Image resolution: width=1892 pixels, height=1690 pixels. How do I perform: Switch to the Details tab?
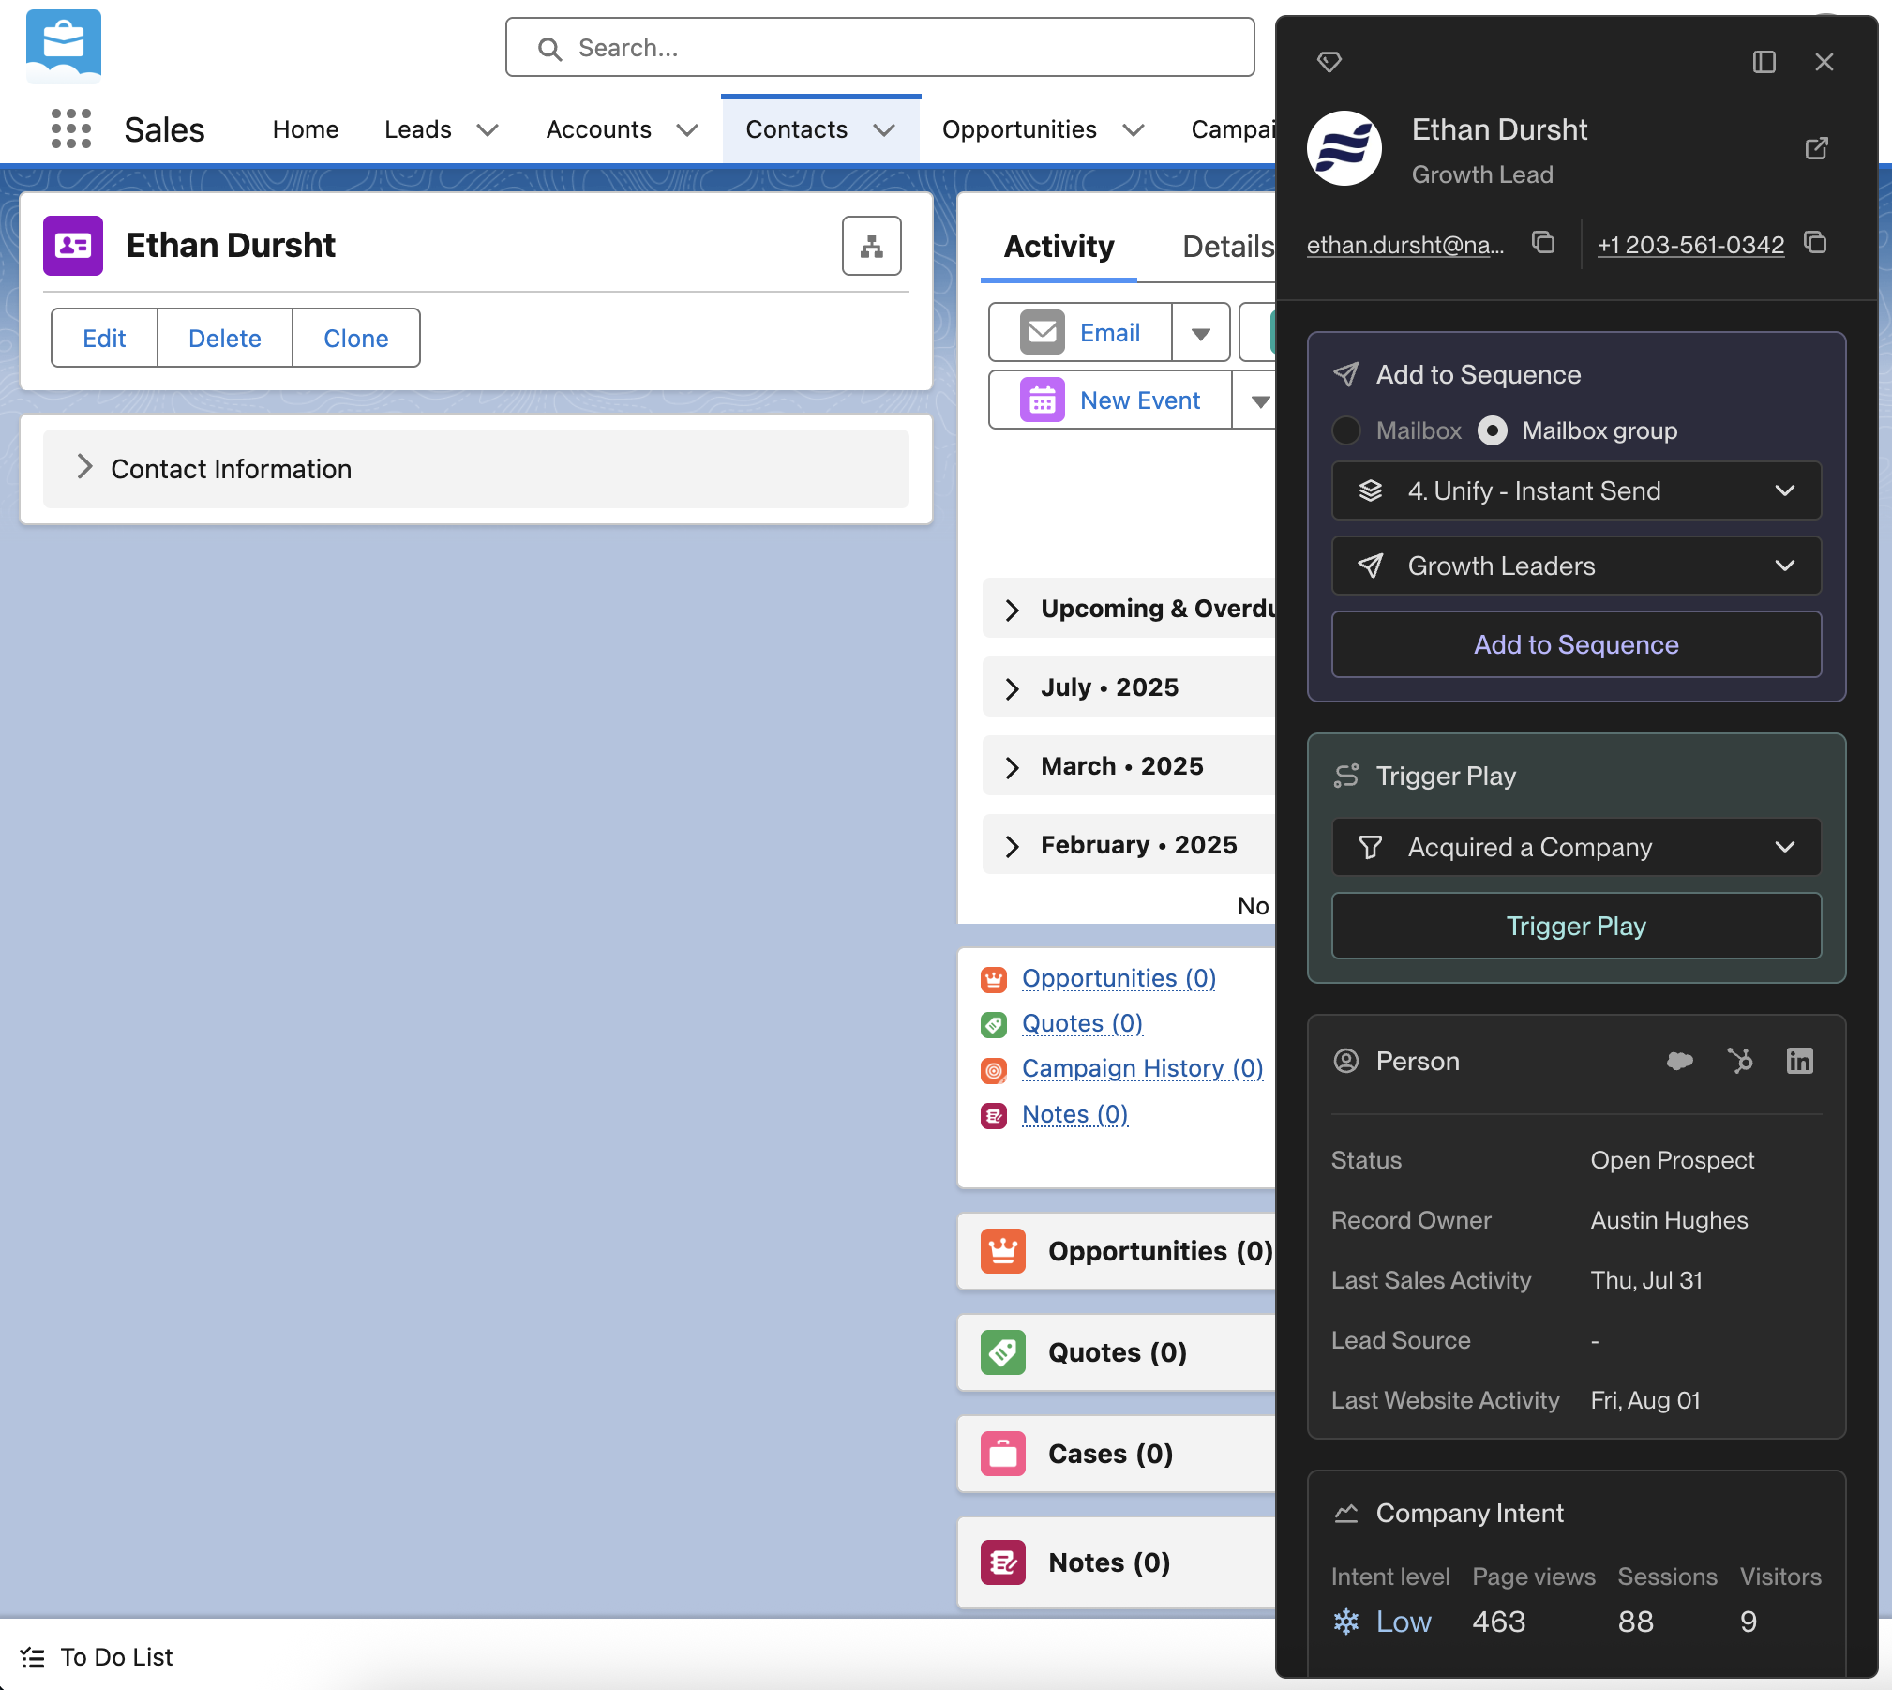point(1227,246)
